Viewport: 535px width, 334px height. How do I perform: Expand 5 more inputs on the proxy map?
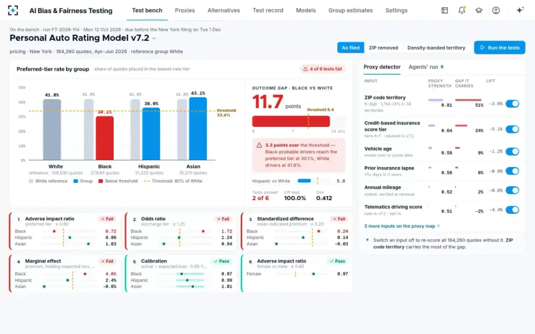click(x=402, y=226)
